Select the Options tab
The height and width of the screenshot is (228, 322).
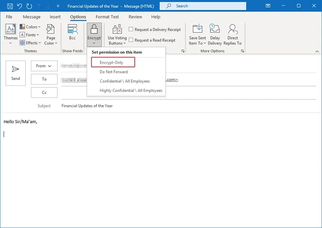click(78, 17)
